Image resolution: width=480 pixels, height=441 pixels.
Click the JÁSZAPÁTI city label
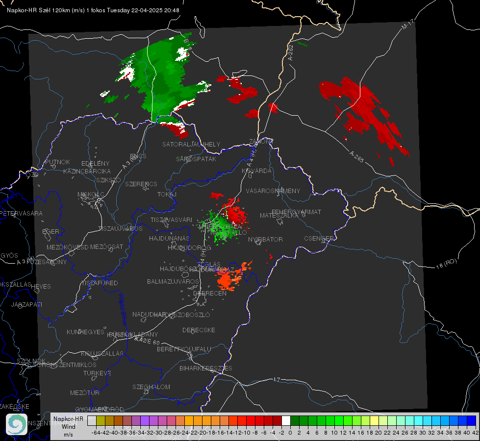pyautogui.click(x=26, y=304)
